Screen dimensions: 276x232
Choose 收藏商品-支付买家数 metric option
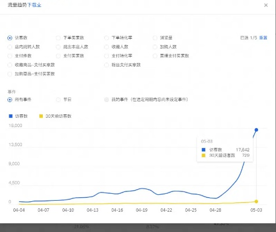pyautogui.click(x=10, y=65)
